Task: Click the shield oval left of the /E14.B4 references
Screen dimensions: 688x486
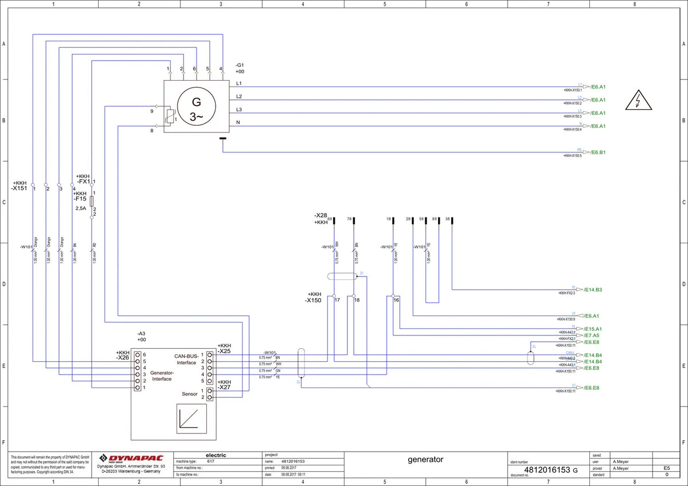Action: (x=531, y=358)
